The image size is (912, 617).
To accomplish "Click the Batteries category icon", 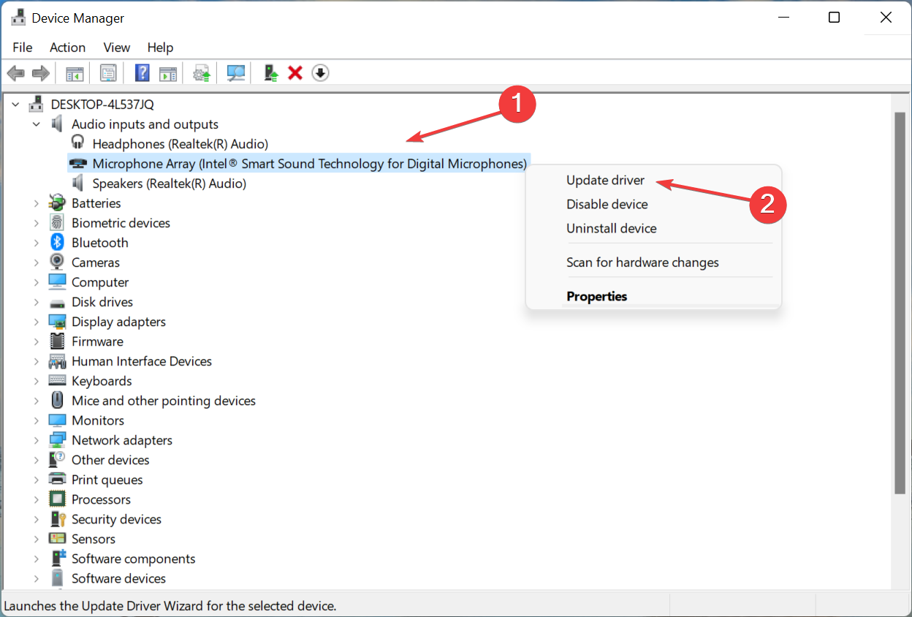I will (x=57, y=203).
